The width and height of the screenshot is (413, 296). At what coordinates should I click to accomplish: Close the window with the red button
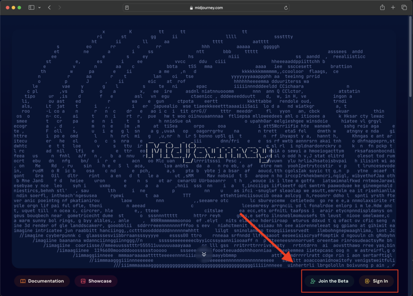click(8, 8)
